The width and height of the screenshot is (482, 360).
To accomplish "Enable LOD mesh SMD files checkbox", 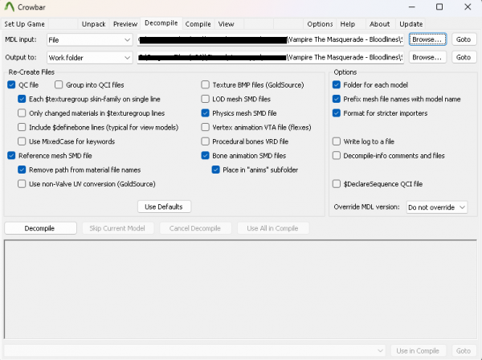I will 206,99.
